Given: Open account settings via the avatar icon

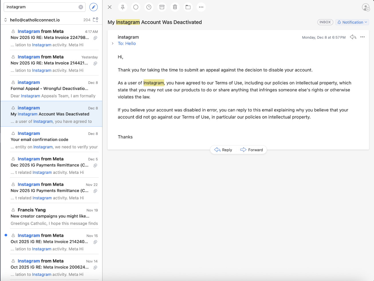Looking at the screenshot, I should (x=366, y=7).
